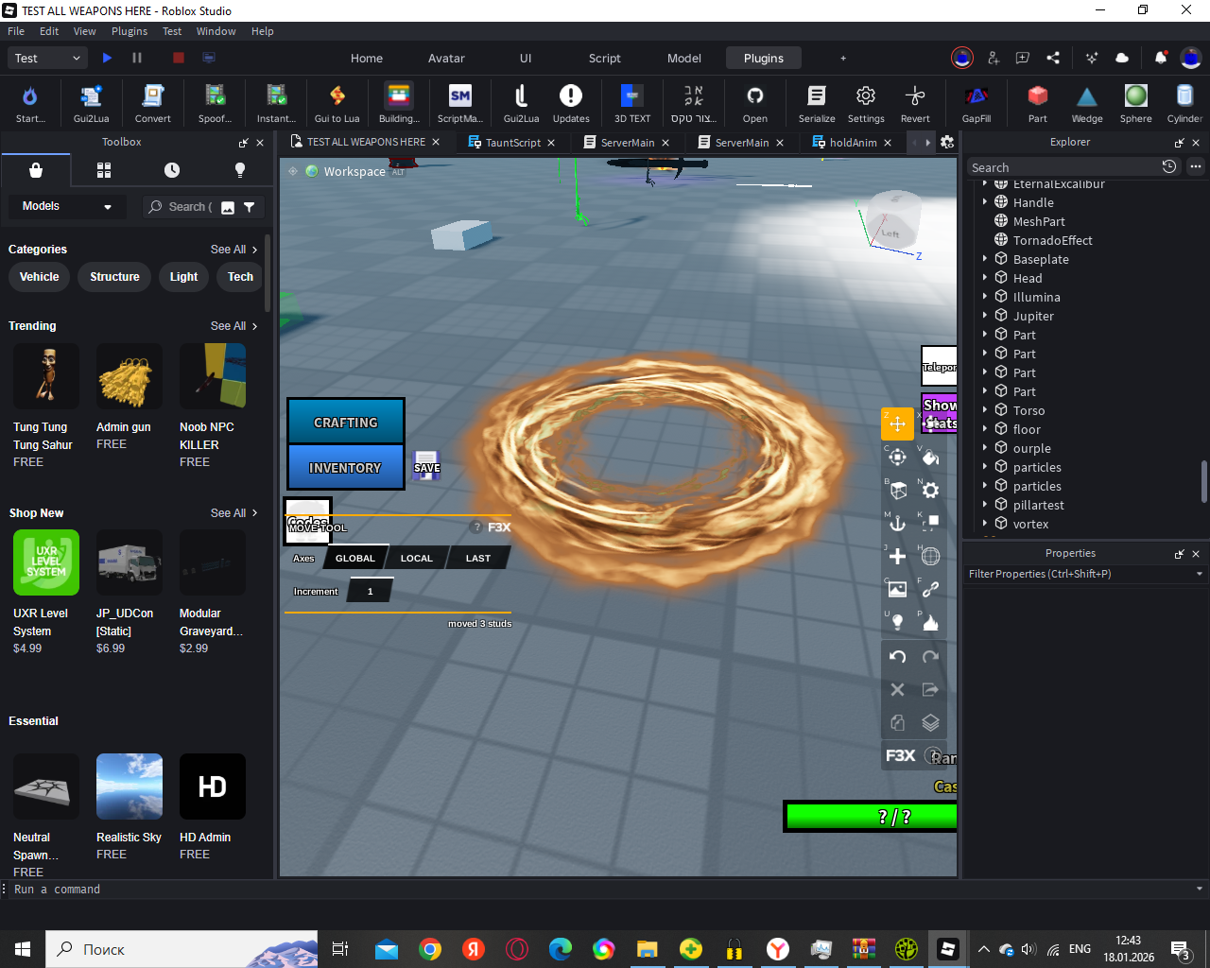Select the F3X Lighting bulb tool
This screenshot has height=968, width=1210.
click(x=898, y=622)
